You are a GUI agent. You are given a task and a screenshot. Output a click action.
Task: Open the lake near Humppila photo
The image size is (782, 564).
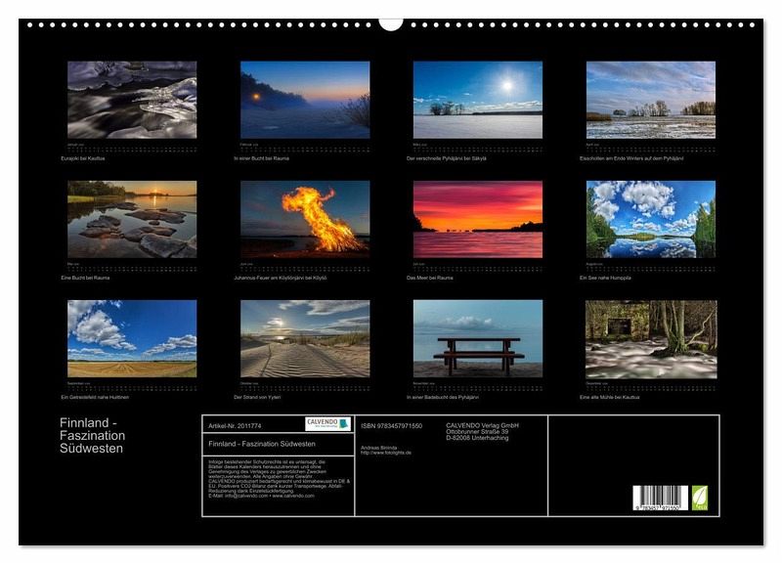650,219
